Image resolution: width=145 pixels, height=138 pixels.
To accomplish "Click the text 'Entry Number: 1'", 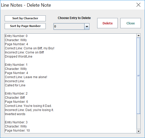I will click(16, 65).
